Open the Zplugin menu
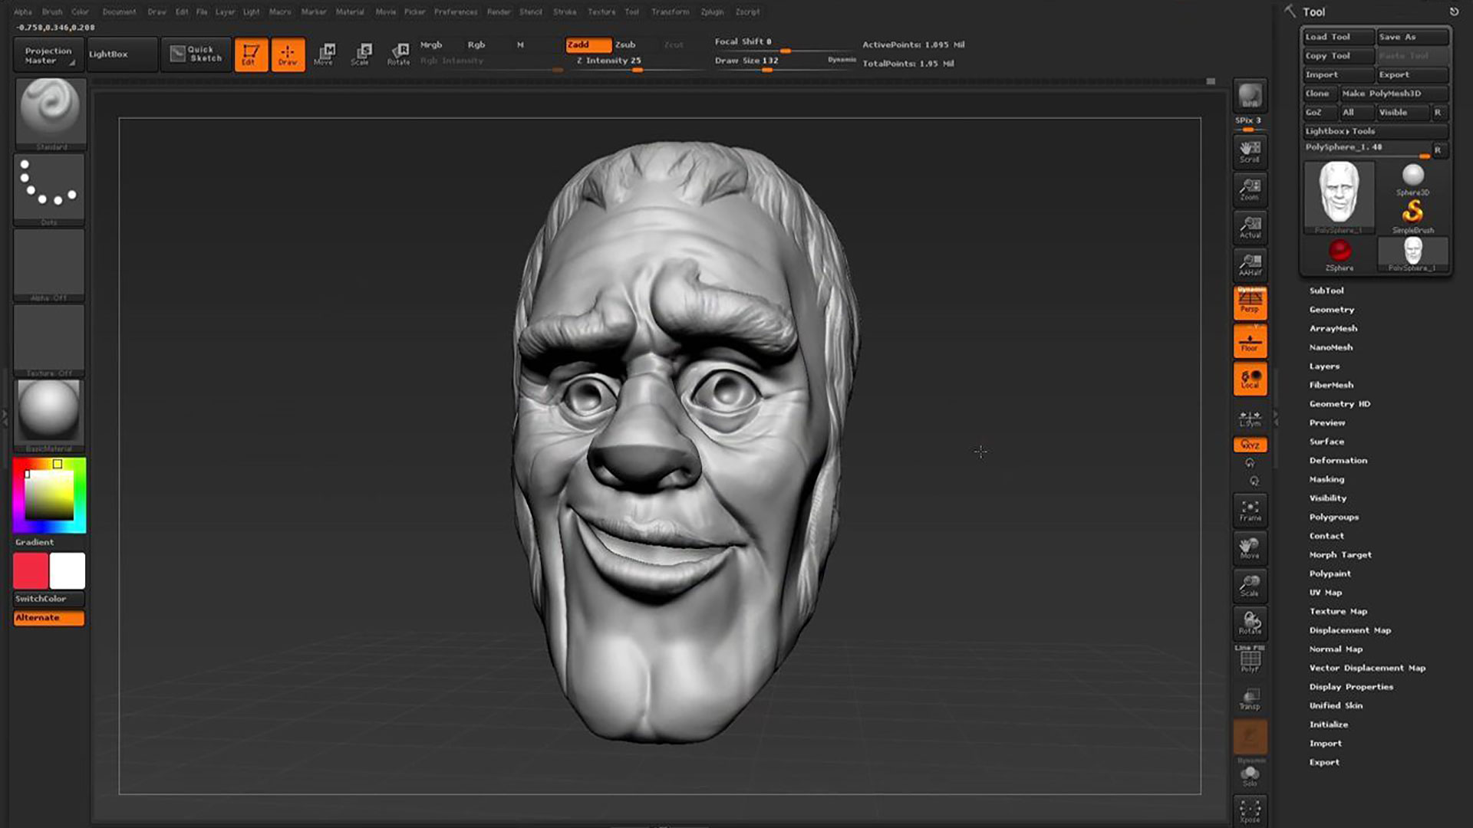The width and height of the screenshot is (1473, 828). point(712,12)
